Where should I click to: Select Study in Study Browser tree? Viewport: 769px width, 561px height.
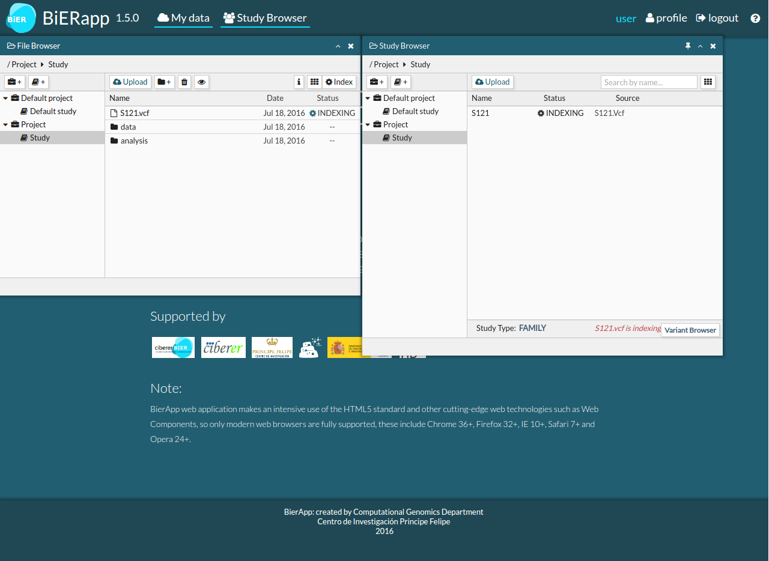click(415, 138)
